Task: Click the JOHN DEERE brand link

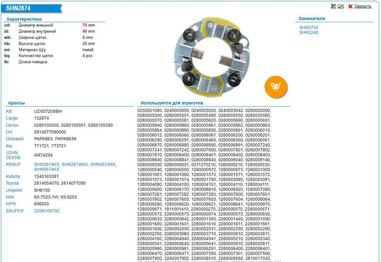Action: 13,155
